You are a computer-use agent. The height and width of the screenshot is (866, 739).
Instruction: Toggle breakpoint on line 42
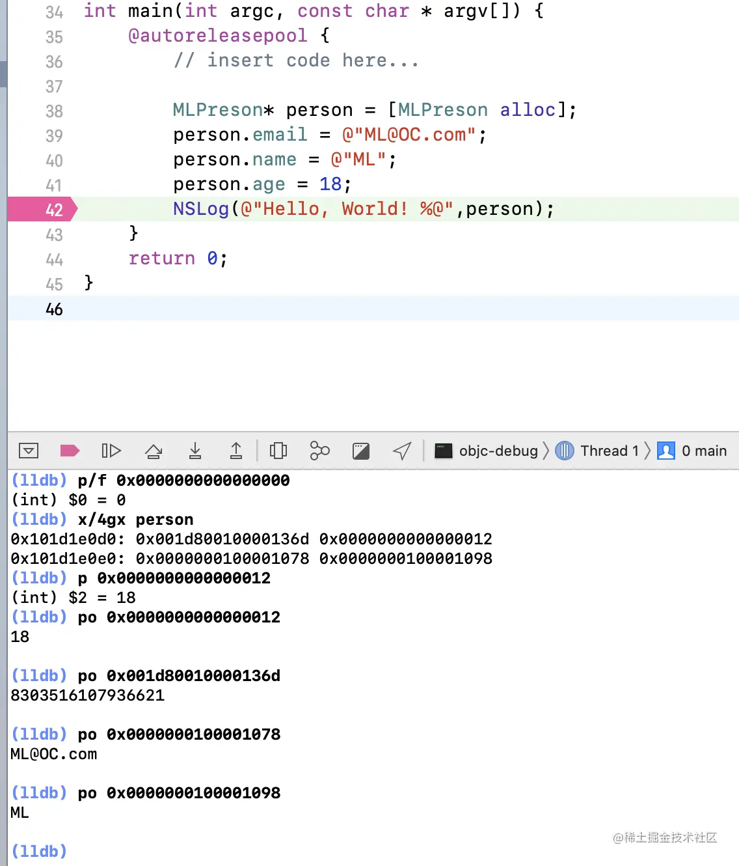tap(43, 210)
